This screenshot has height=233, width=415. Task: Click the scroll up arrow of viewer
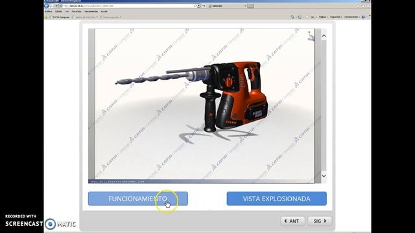click(324, 36)
